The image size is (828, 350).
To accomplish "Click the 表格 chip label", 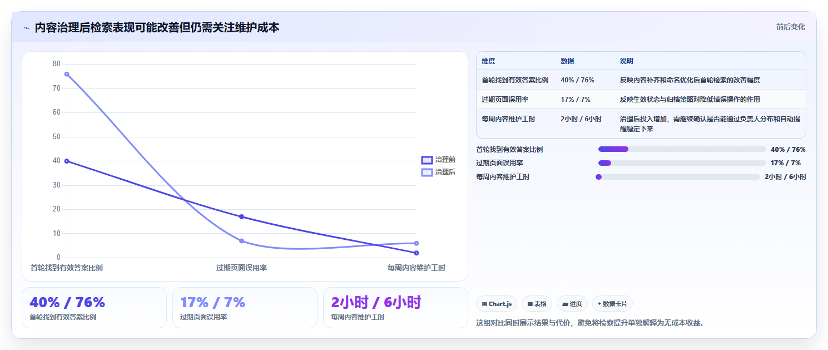I will (x=541, y=304).
